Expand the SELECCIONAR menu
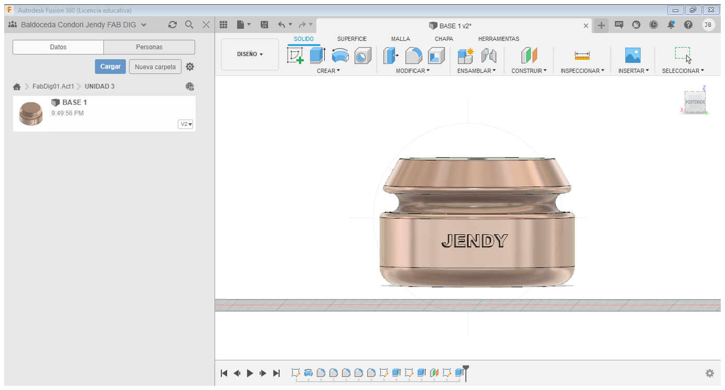 (683, 71)
